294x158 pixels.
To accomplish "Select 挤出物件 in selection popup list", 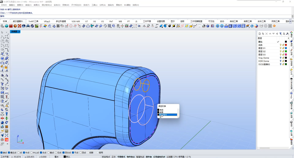I will point(167,115).
